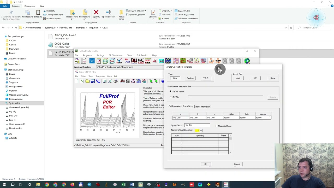Open Telegram from the taskbar
The height and width of the screenshot is (188, 334).
point(89,185)
